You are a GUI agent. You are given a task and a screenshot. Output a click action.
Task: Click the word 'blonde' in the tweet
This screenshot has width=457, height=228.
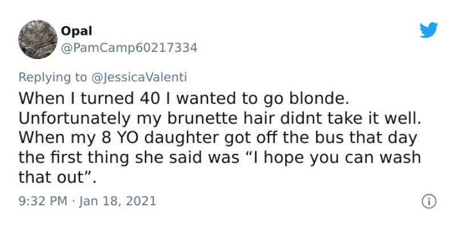click(316, 99)
